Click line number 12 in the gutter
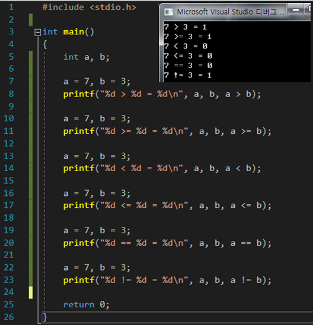 pyautogui.click(x=9, y=144)
